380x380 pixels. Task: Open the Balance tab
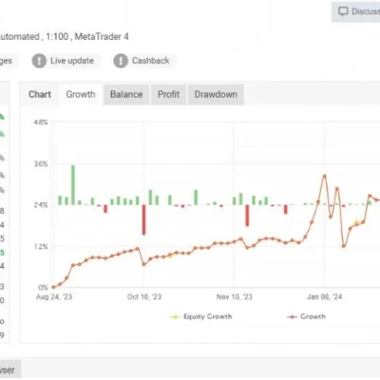pos(126,94)
